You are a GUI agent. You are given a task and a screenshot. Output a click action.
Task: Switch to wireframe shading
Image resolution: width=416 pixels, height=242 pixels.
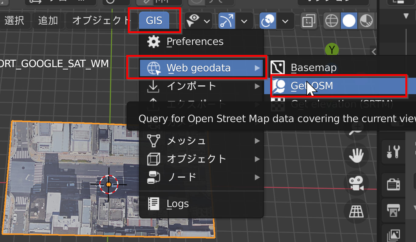tap(332, 21)
